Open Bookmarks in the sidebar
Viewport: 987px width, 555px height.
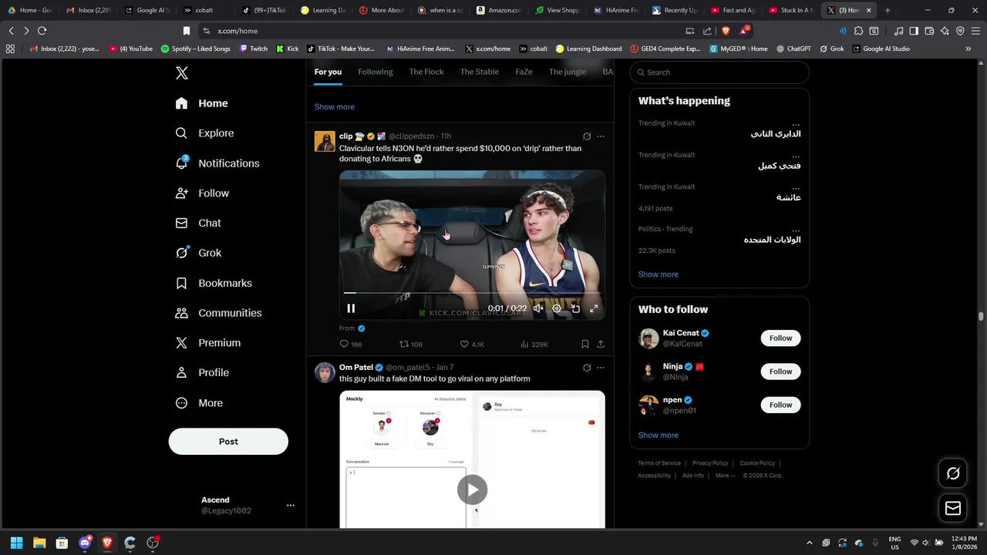click(x=214, y=283)
